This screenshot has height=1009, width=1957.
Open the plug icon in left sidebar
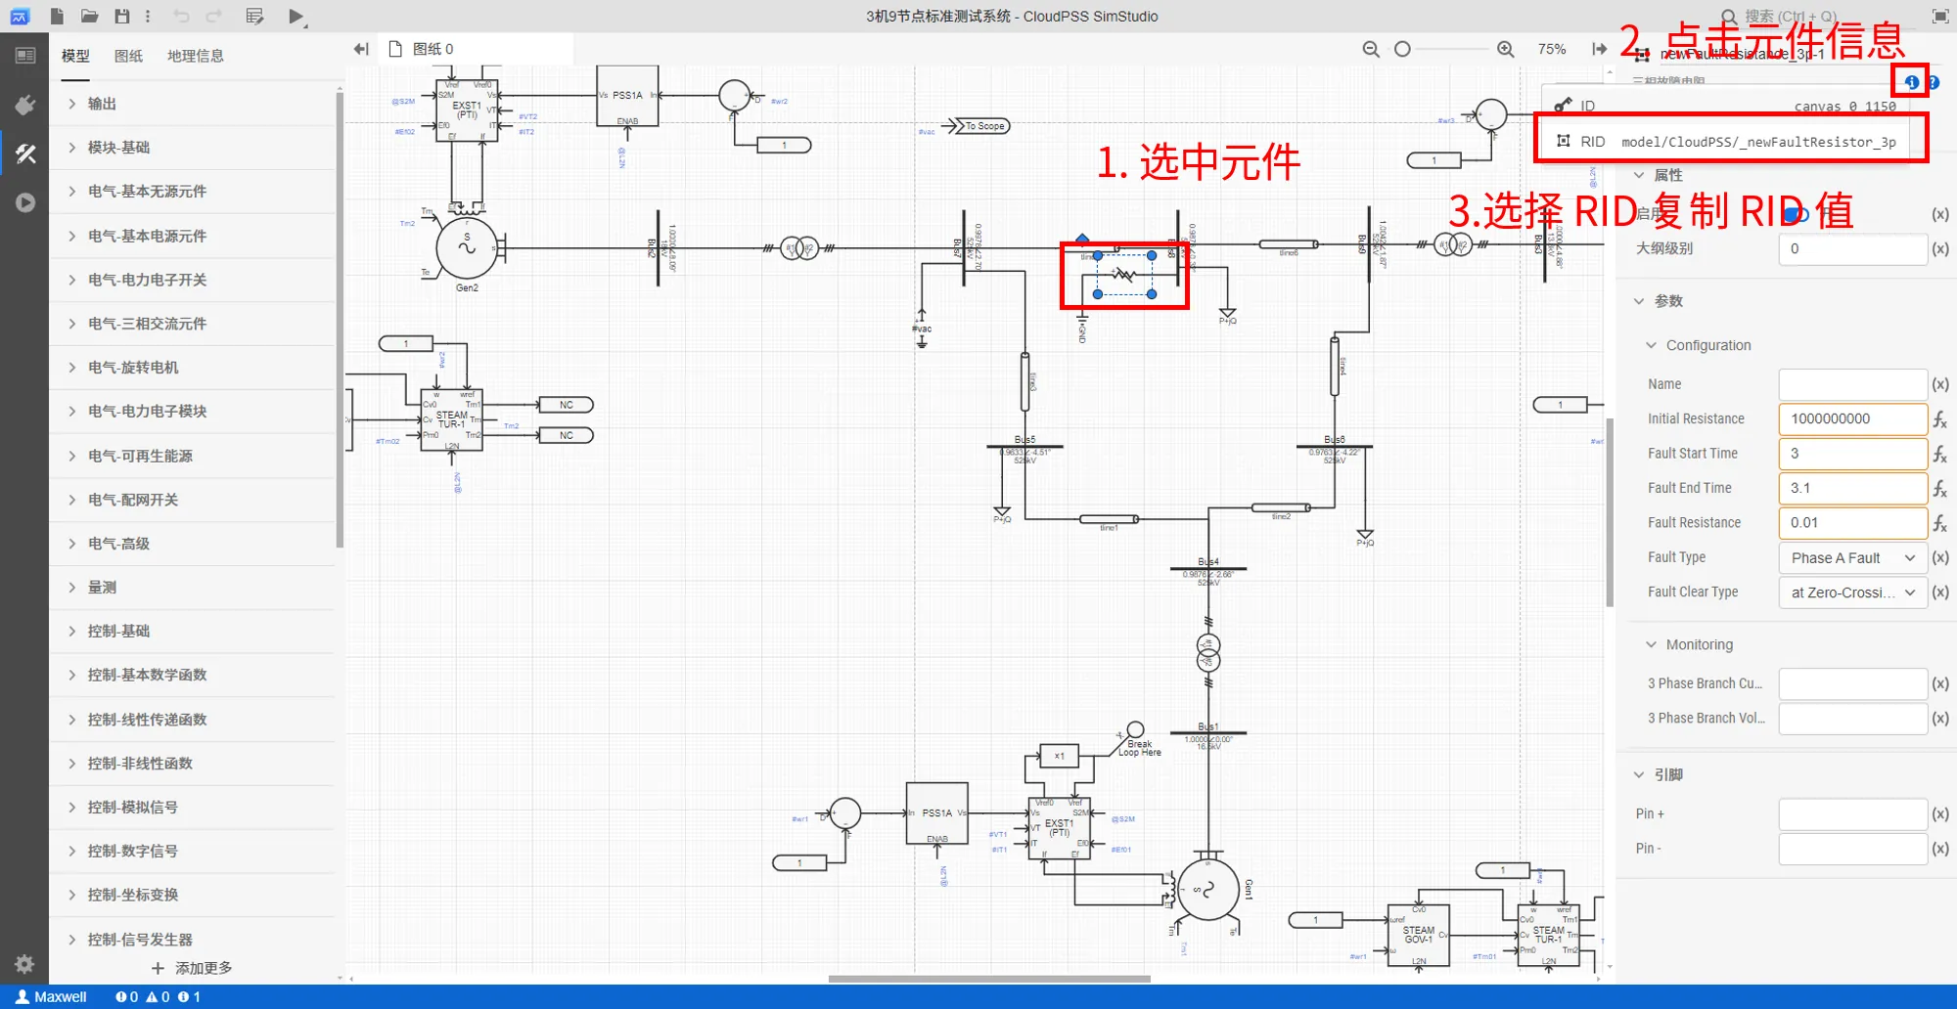(25, 105)
